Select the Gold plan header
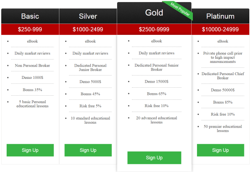Viewport: 251px width, 172px height. tap(154, 13)
